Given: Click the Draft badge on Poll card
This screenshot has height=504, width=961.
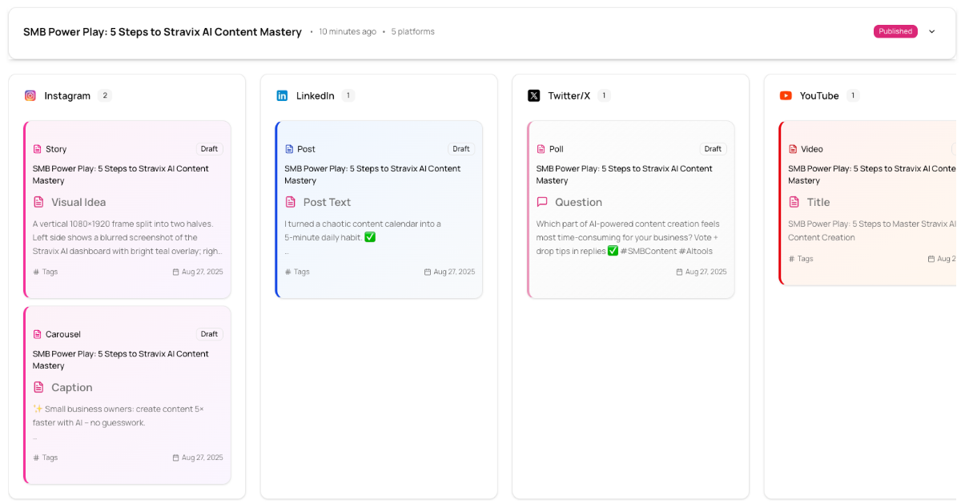Looking at the screenshot, I should click(x=713, y=149).
